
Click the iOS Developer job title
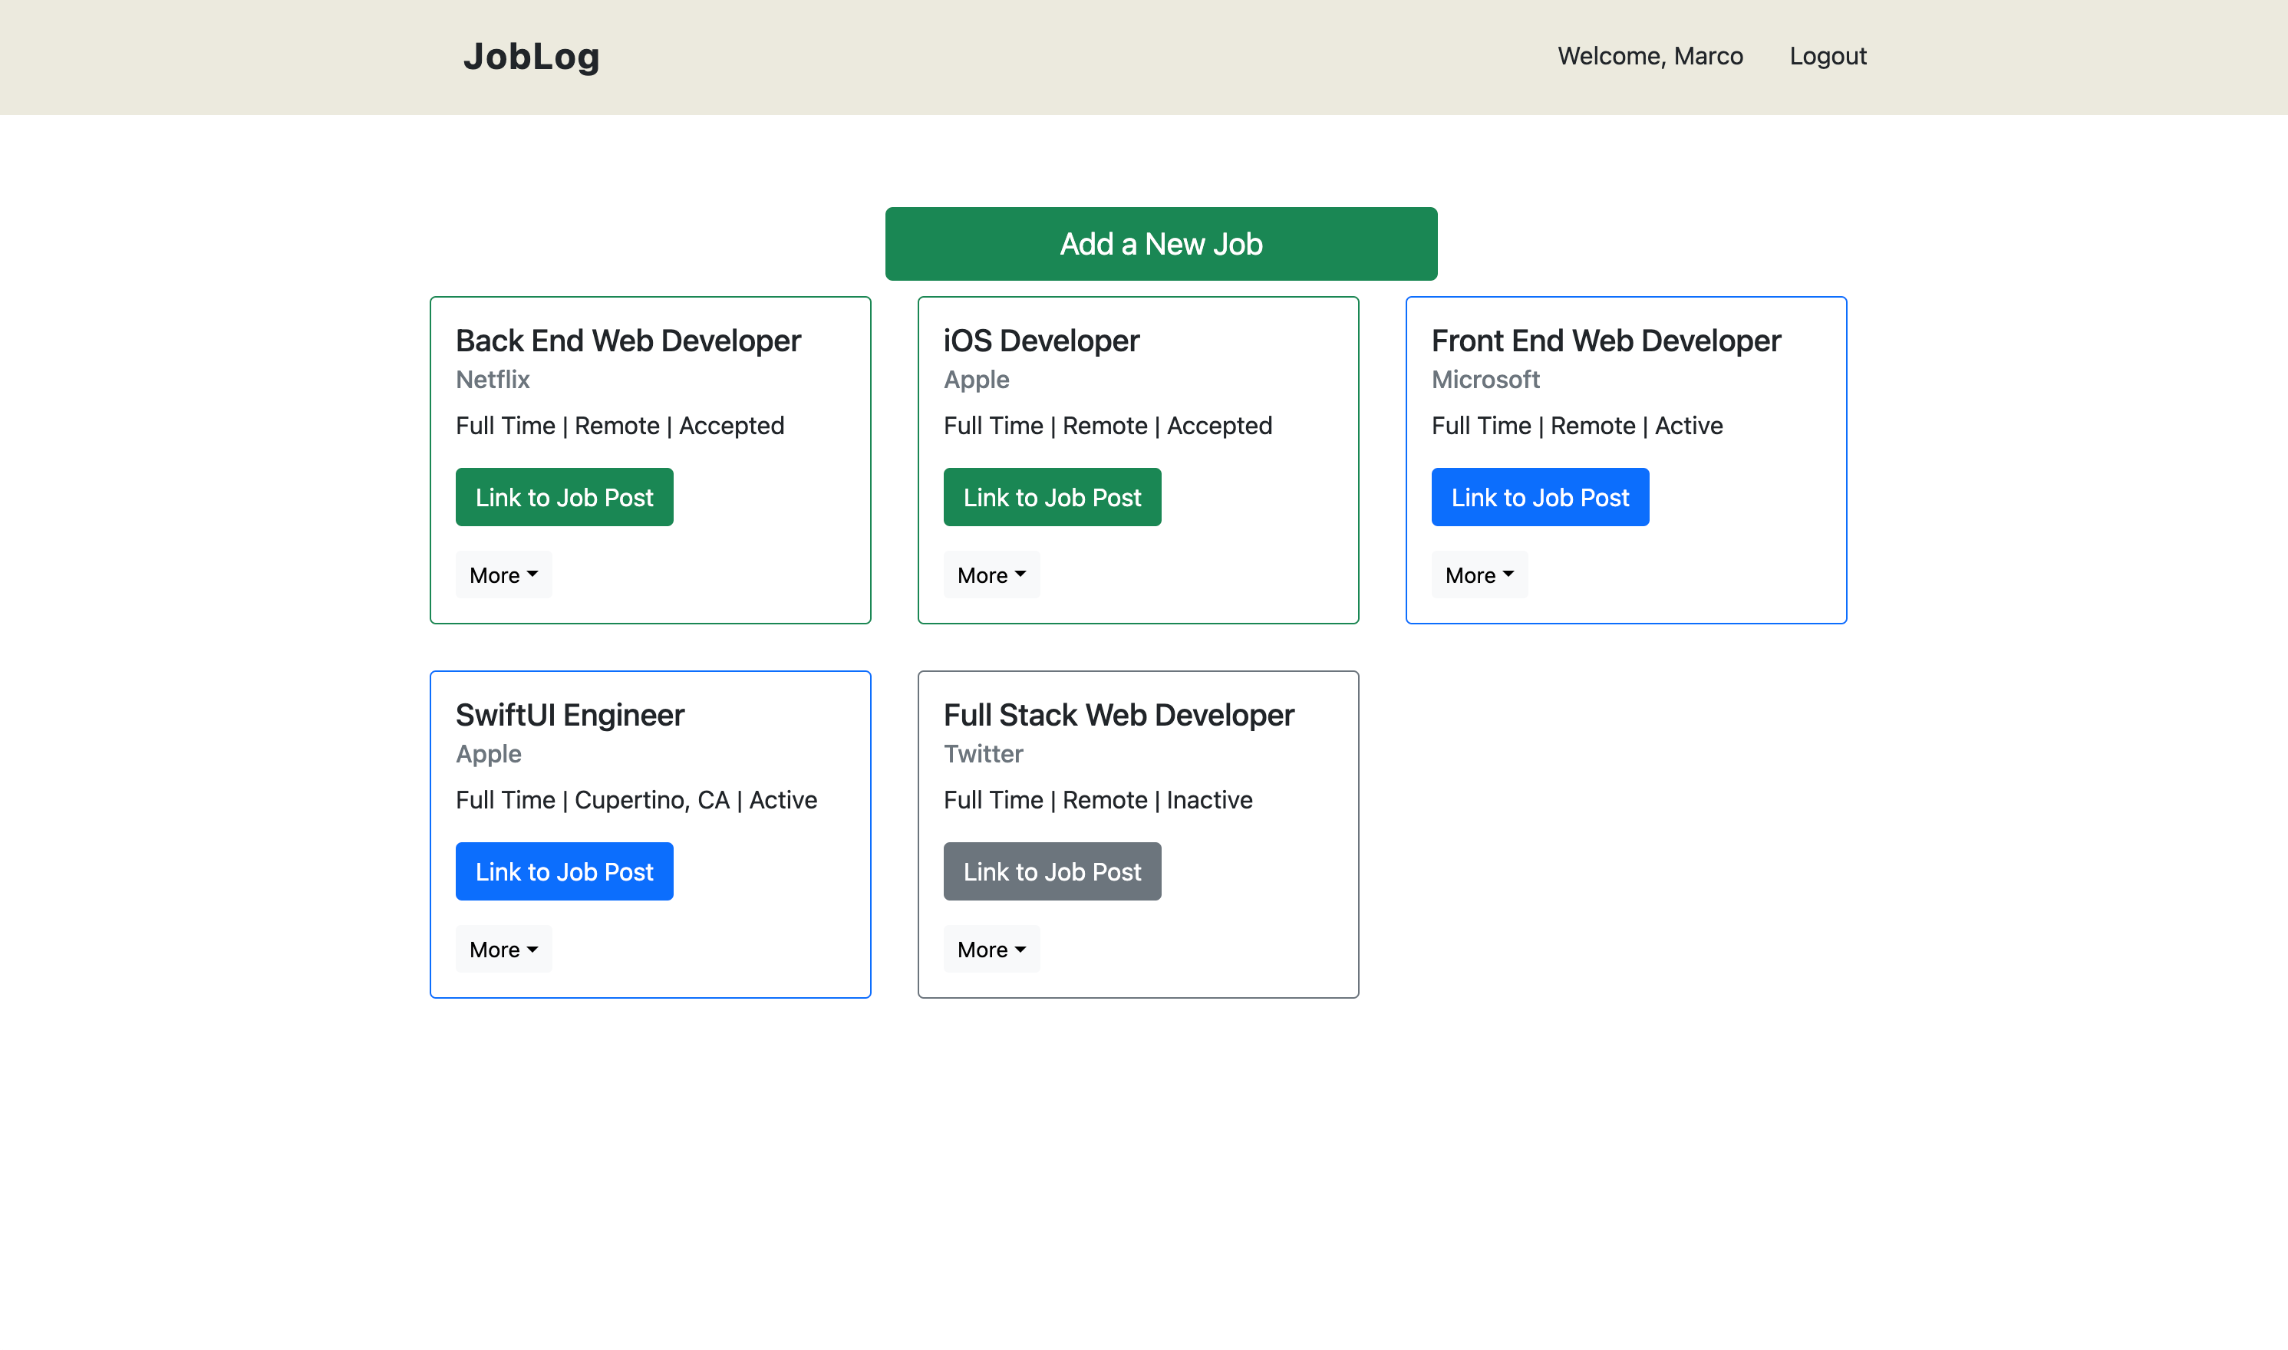[x=1040, y=341]
